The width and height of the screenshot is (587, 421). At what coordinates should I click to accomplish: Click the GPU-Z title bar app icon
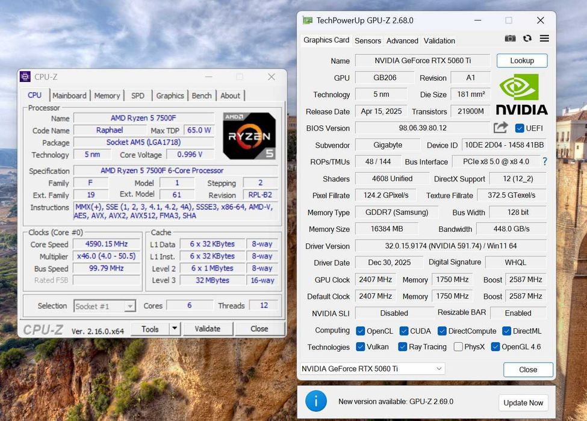[308, 20]
